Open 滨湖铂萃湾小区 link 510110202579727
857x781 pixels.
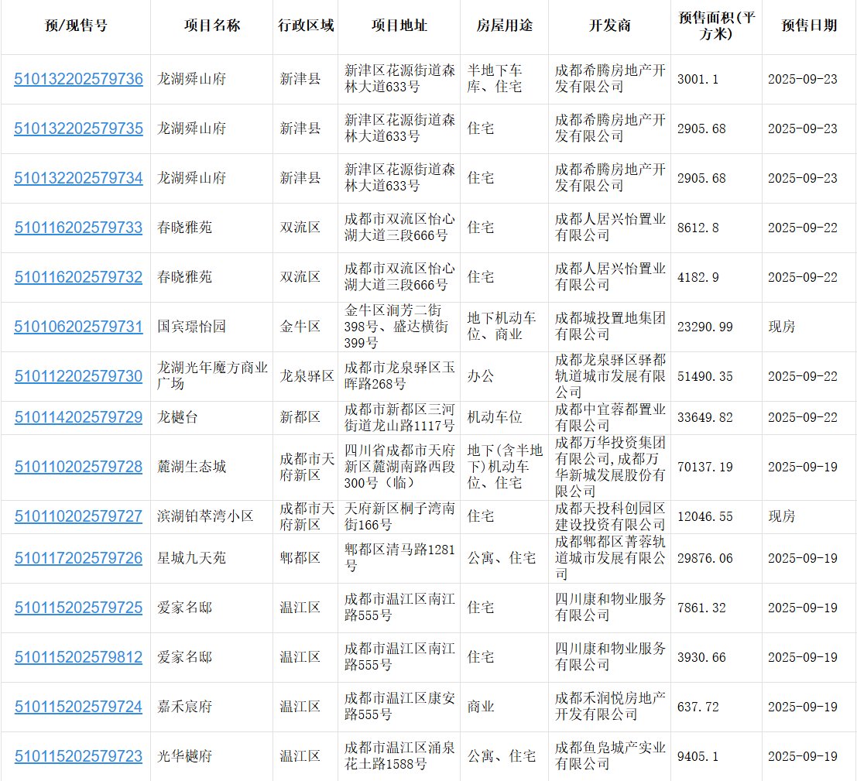[x=78, y=516]
